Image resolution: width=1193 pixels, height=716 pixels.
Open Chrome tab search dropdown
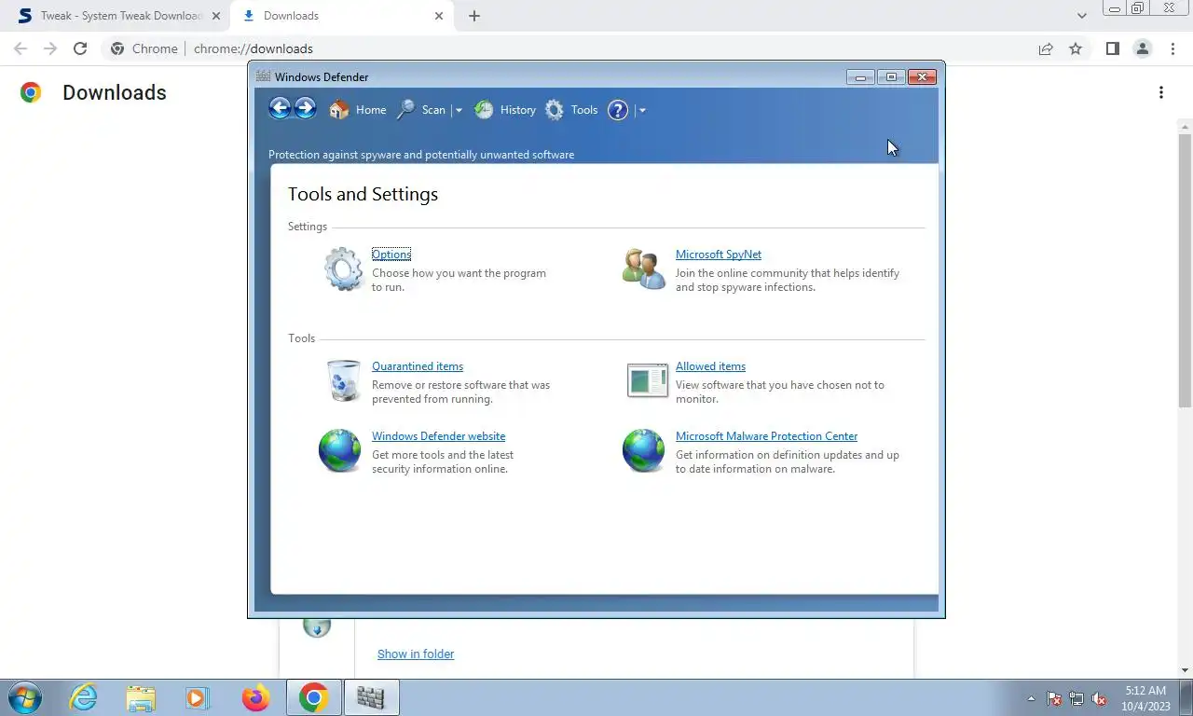1081,16
